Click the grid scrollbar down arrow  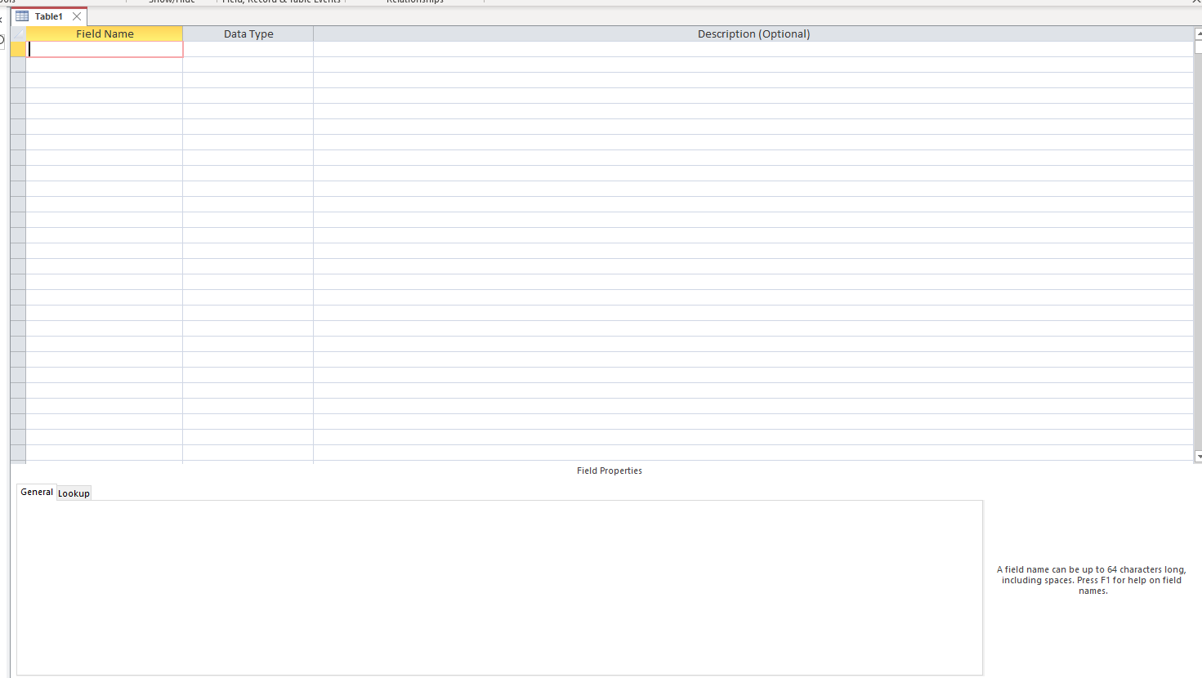pos(1198,457)
